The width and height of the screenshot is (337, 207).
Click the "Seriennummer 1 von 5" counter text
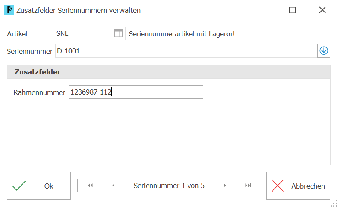(x=169, y=186)
